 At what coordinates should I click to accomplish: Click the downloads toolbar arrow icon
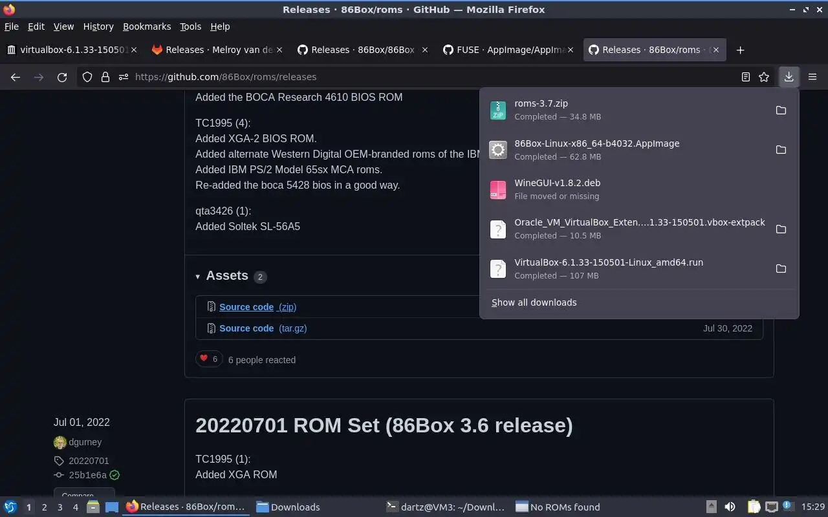[789, 77]
